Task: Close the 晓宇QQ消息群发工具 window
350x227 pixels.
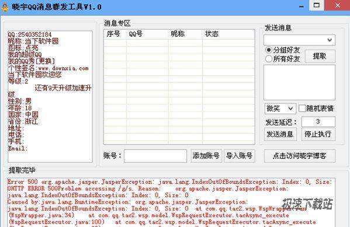Action: pos(337,5)
